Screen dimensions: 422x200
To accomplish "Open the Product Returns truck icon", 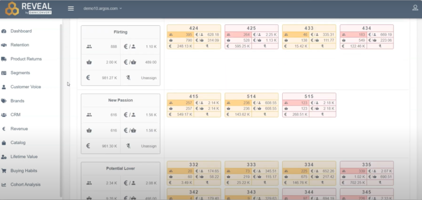I will tap(4, 59).
